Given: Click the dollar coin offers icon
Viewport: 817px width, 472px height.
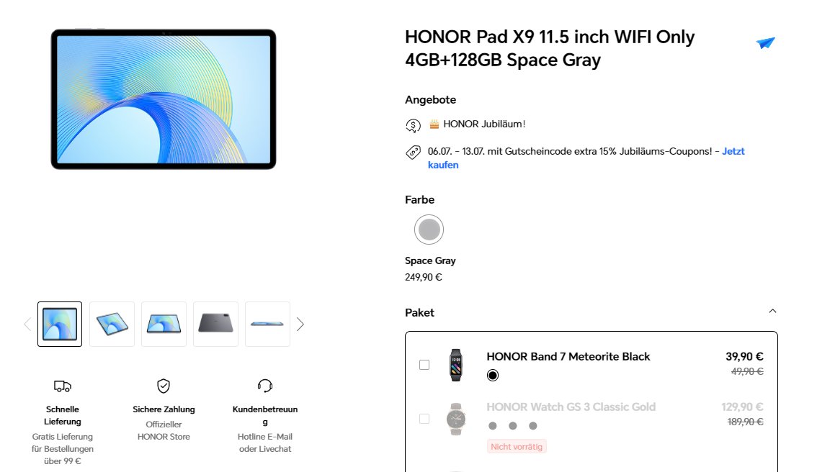Looking at the screenshot, I should tap(413, 125).
